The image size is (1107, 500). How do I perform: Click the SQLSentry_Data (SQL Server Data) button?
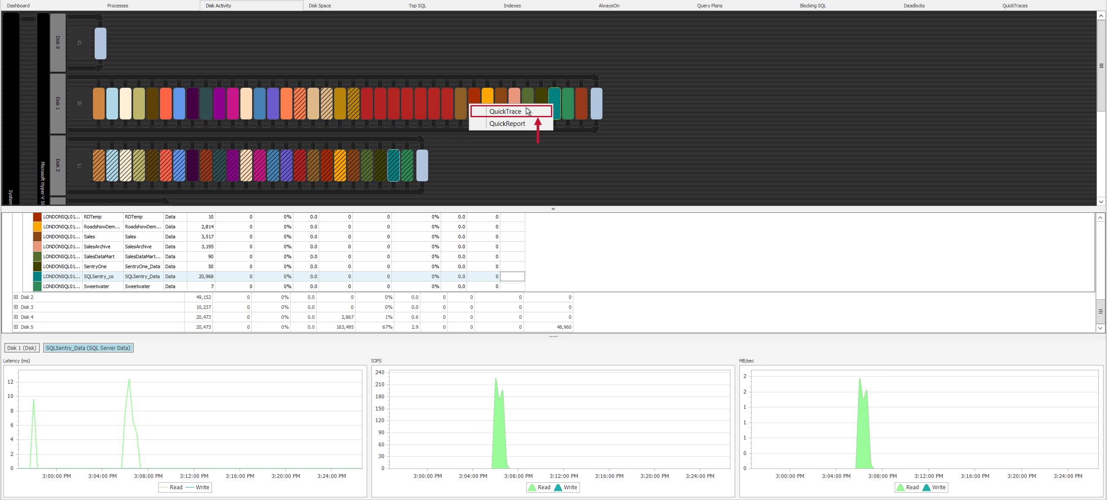pos(88,348)
